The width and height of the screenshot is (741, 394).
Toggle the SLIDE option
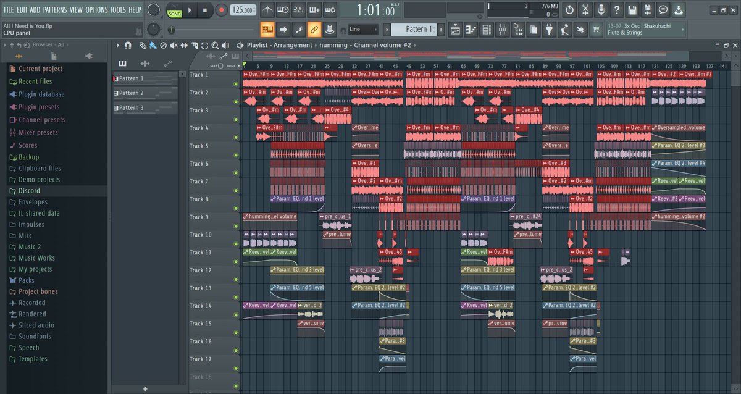click(234, 65)
